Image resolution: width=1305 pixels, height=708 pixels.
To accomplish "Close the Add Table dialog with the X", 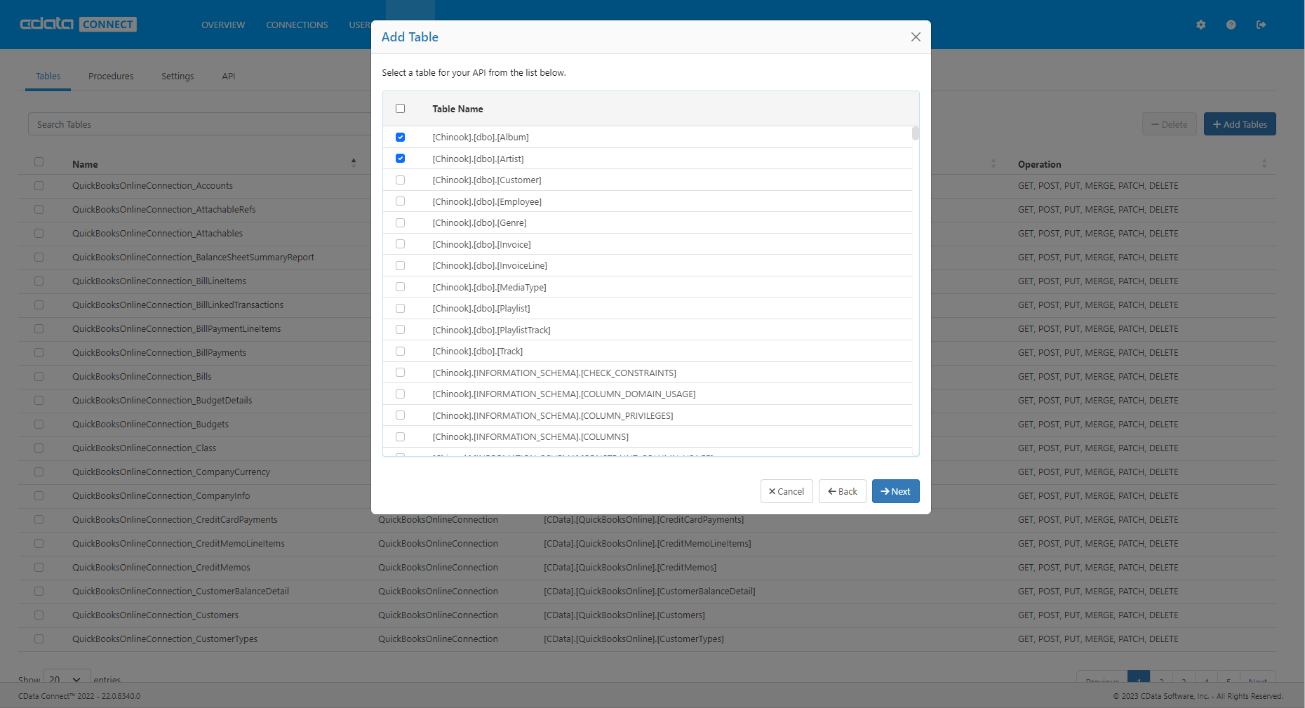I will (916, 36).
